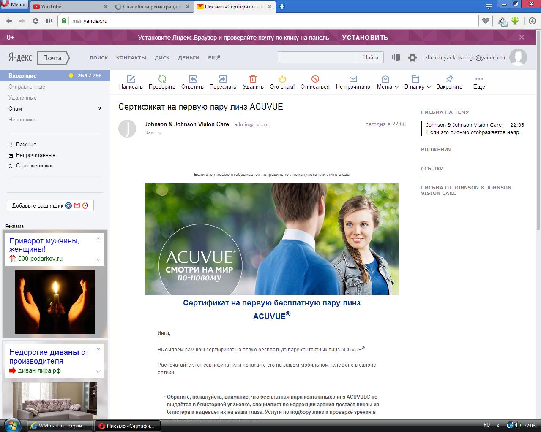Click the green download arrow extension icon
Screen dimensions: 541x432
515,20
